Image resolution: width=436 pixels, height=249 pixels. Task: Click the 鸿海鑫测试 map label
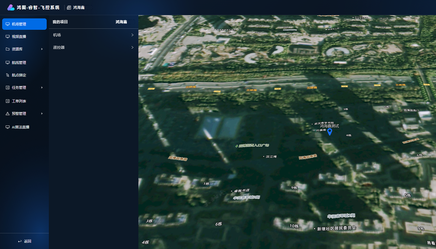pyautogui.click(x=329, y=126)
